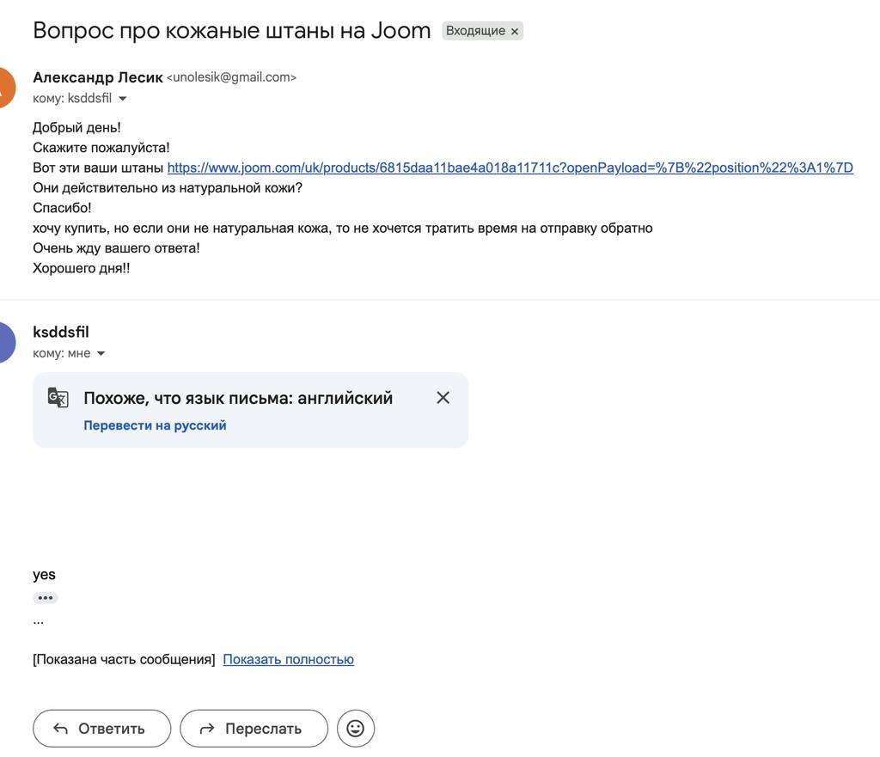Click the translate icon in language banner
Image resolution: width=880 pixels, height=757 pixels.
point(58,397)
